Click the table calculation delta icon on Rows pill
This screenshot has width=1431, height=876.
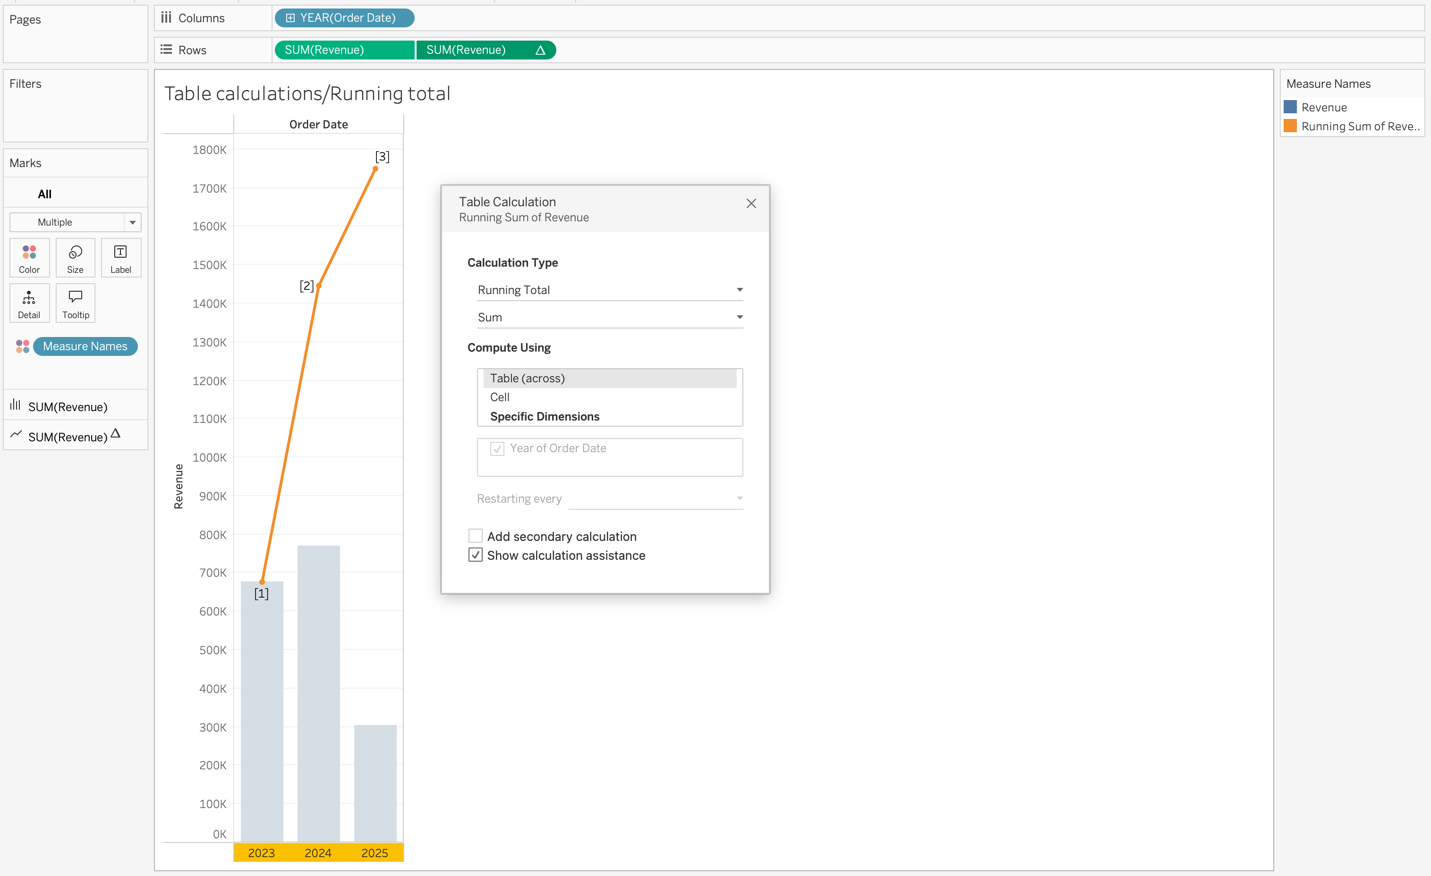(540, 51)
